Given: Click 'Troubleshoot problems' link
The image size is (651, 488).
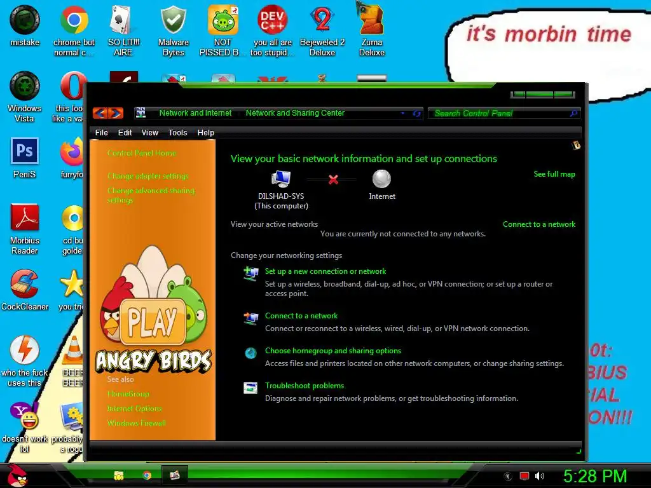Looking at the screenshot, I should click(x=305, y=385).
